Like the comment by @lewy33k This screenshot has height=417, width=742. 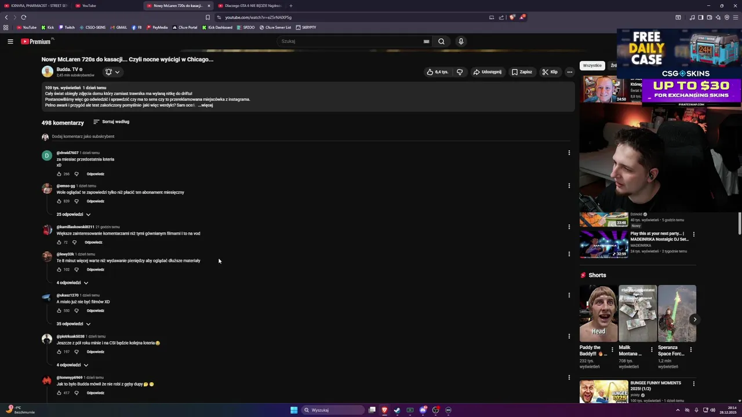coord(59,269)
